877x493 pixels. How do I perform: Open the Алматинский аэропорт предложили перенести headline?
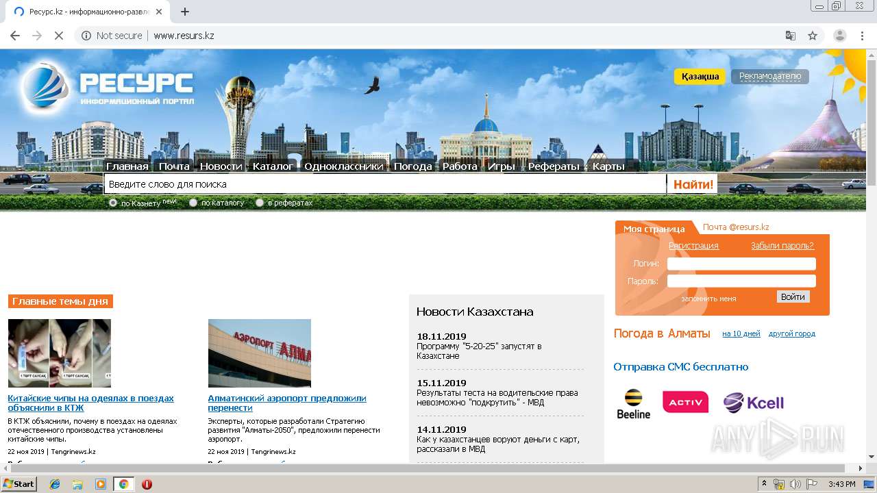(x=287, y=403)
